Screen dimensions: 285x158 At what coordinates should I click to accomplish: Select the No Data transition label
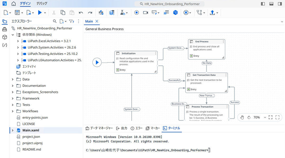(207, 63)
